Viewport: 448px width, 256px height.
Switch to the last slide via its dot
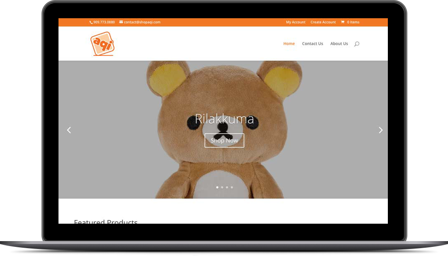(231, 187)
